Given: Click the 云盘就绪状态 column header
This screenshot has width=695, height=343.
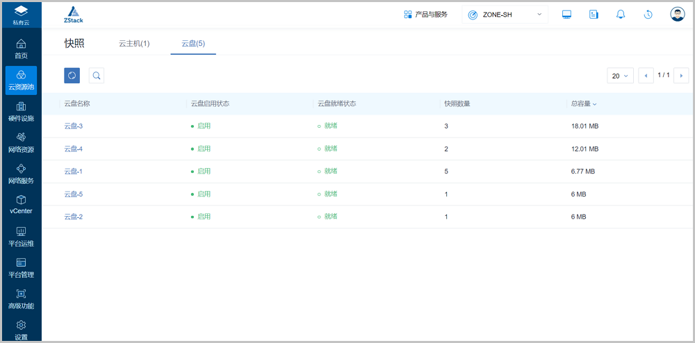Looking at the screenshot, I should point(337,104).
